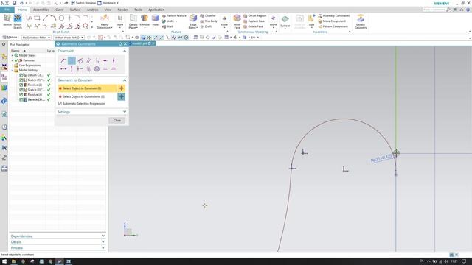Viewport: 472px width, 265px height.
Task: Toggle the Datum Co... feature checkbox
Action: click(21, 75)
